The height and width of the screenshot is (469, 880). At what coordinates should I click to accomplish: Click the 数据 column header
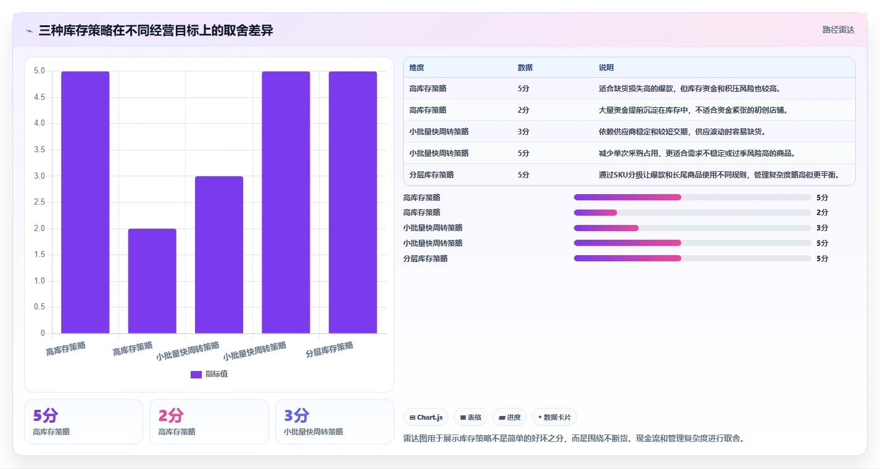coord(525,68)
